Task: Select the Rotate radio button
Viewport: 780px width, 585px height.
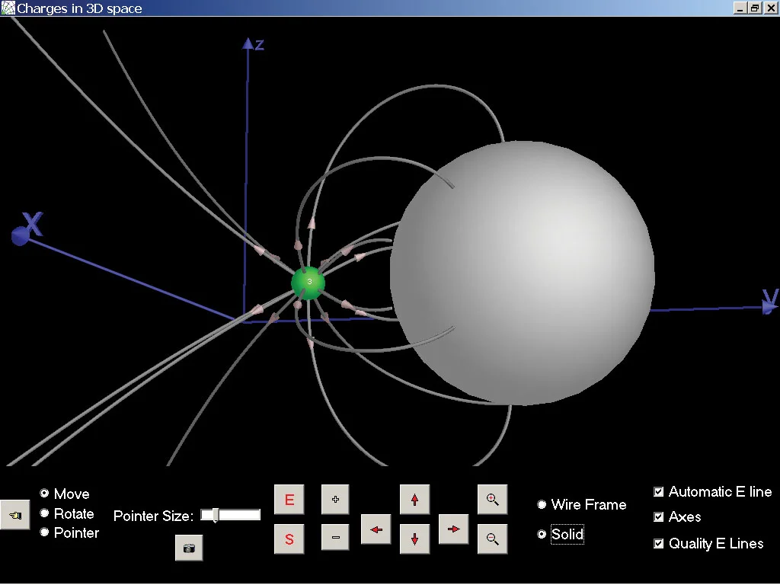Action: click(x=44, y=513)
